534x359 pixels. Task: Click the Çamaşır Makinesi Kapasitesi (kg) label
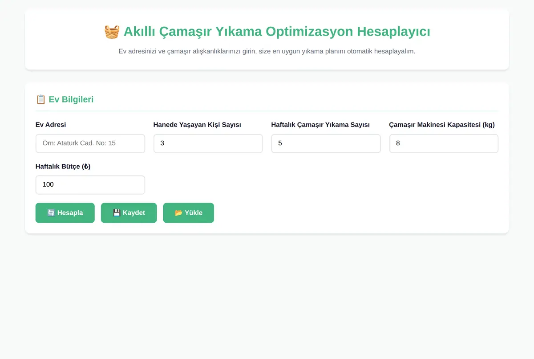pyautogui.click(x=442, y=125)
